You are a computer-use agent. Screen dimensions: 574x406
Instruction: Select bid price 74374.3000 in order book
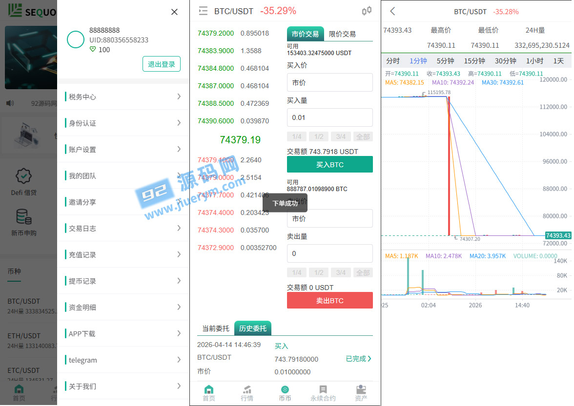[216, 230]
